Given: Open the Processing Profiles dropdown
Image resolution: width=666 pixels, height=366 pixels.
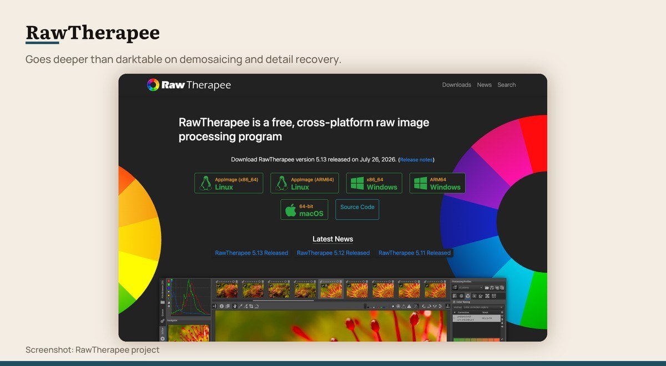Looking at the screenshot, I should [x=471, y=288].
